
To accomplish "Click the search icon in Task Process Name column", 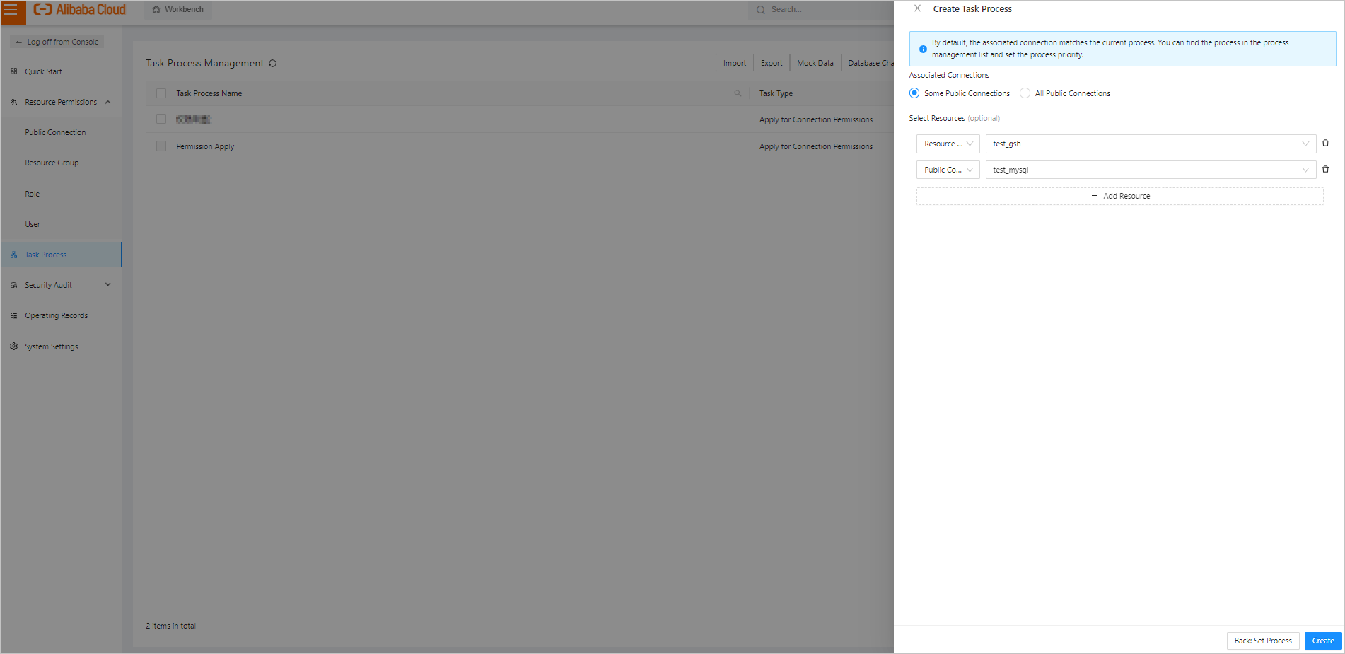I will (738, 93).
